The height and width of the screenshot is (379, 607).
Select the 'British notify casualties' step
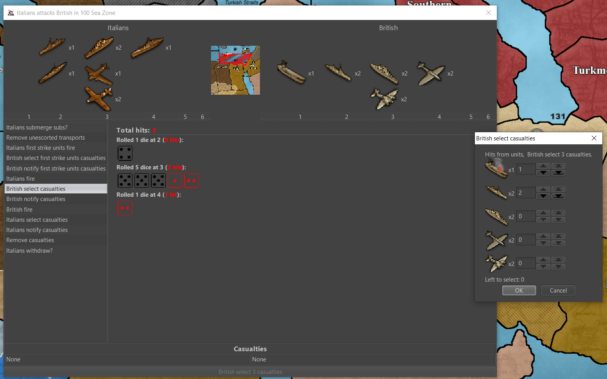[x=56, y=199]
